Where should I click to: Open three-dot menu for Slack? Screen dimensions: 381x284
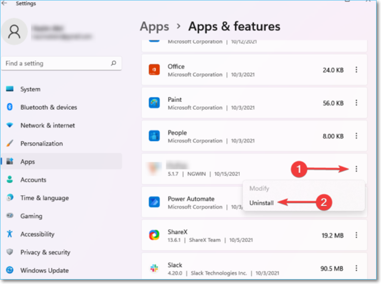click(356, 268)
